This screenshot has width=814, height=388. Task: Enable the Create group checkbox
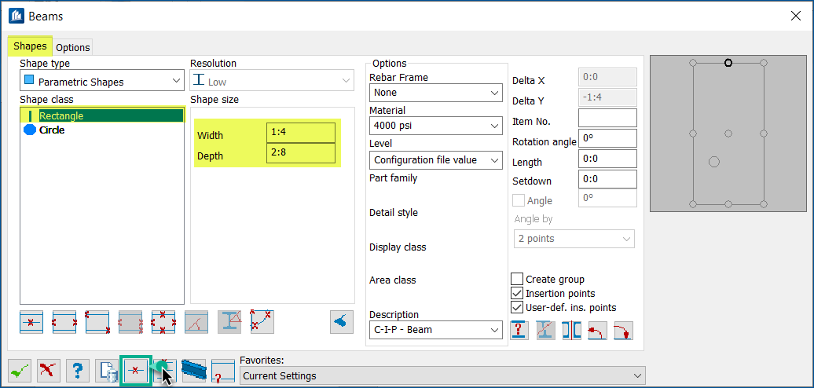[x=517, y=279]
